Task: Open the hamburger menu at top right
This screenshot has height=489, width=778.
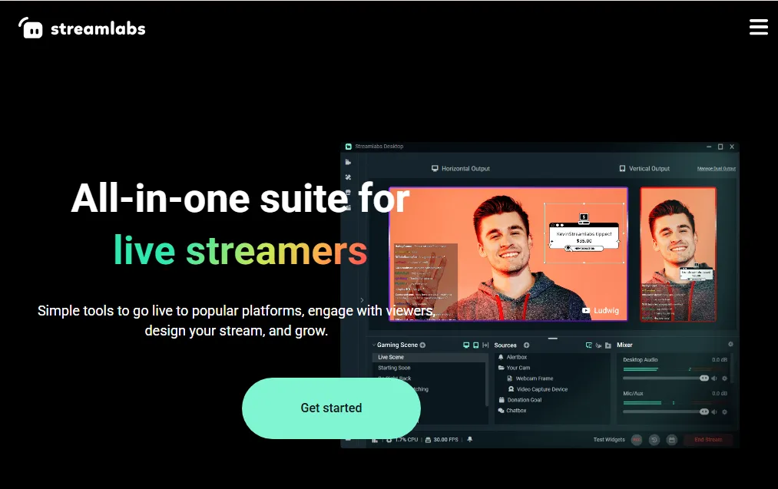Action: 758,27
